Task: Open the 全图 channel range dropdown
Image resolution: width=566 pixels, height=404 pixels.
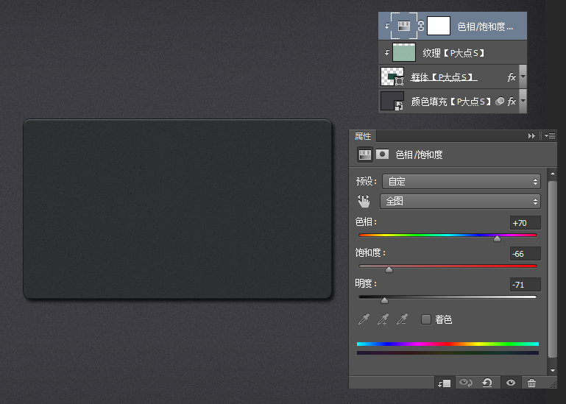Action: click(460, 201)
